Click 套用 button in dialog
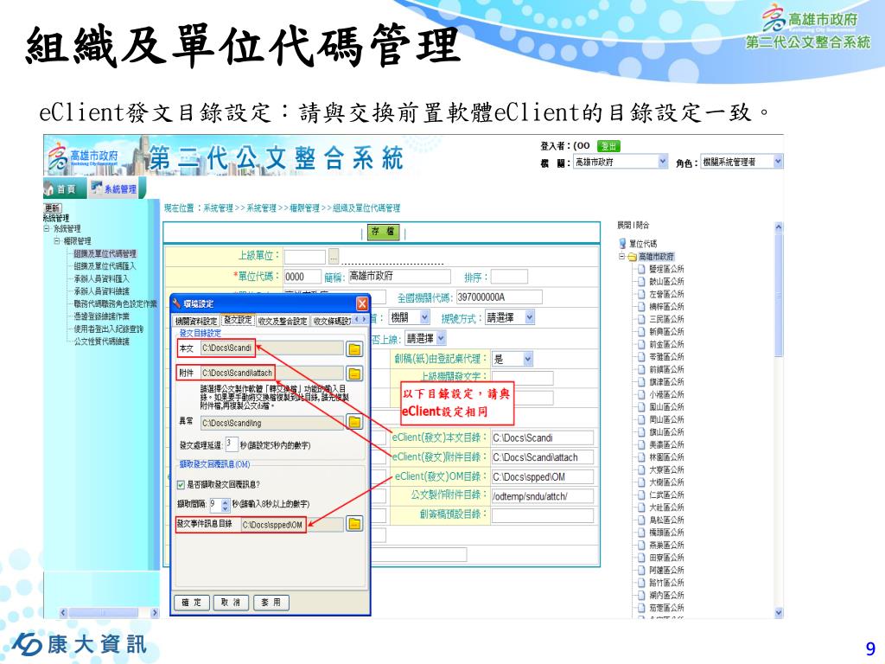 click(271, 603)
